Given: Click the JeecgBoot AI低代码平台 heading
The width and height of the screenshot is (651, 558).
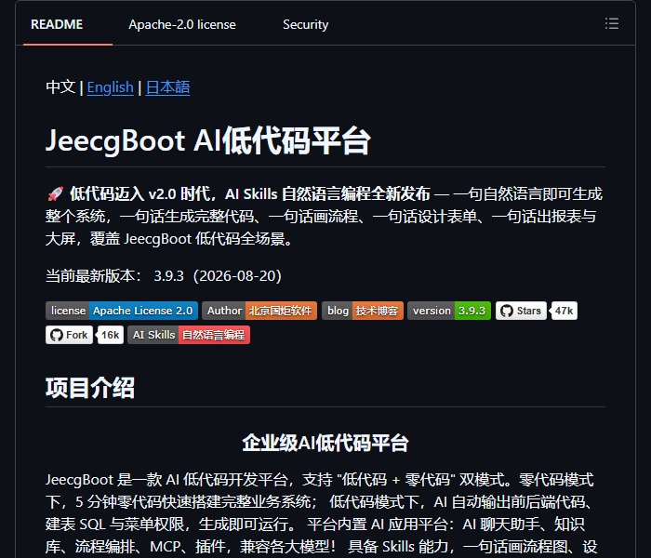Looking at the screenshot, I should point(207,141).
